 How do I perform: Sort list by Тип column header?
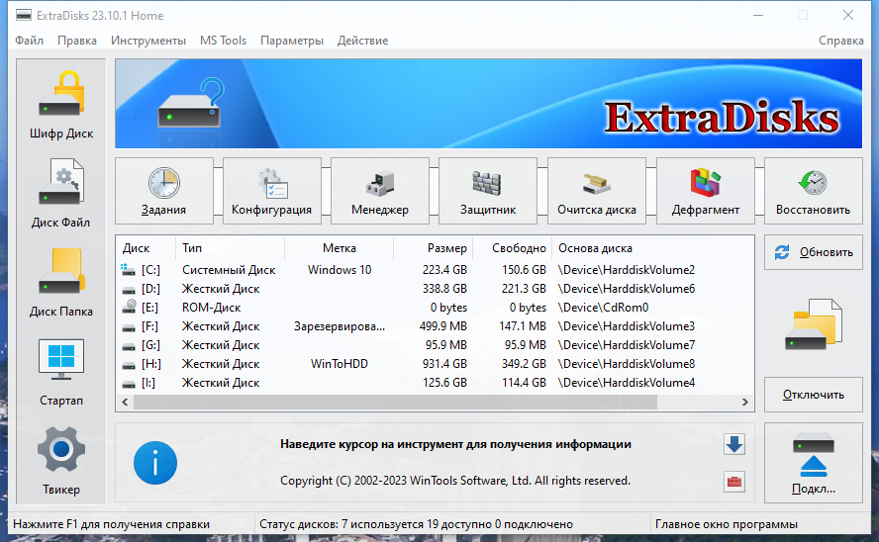click(x=231, y=248)
